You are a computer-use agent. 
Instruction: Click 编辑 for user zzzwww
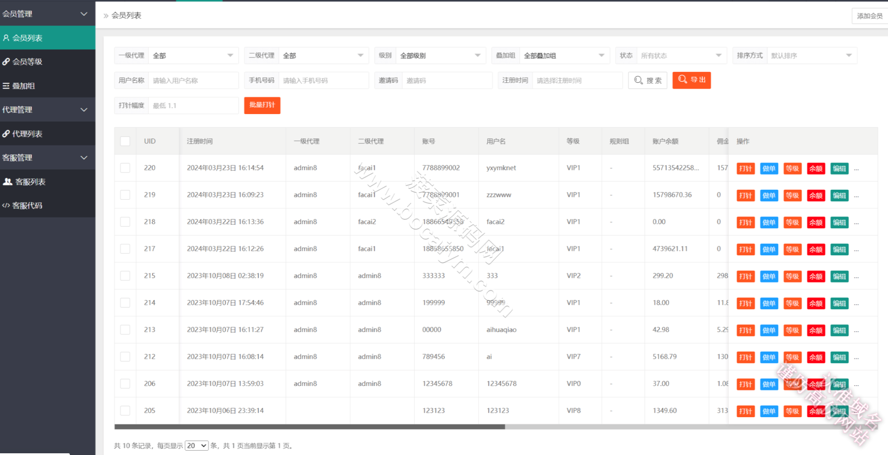839,196
